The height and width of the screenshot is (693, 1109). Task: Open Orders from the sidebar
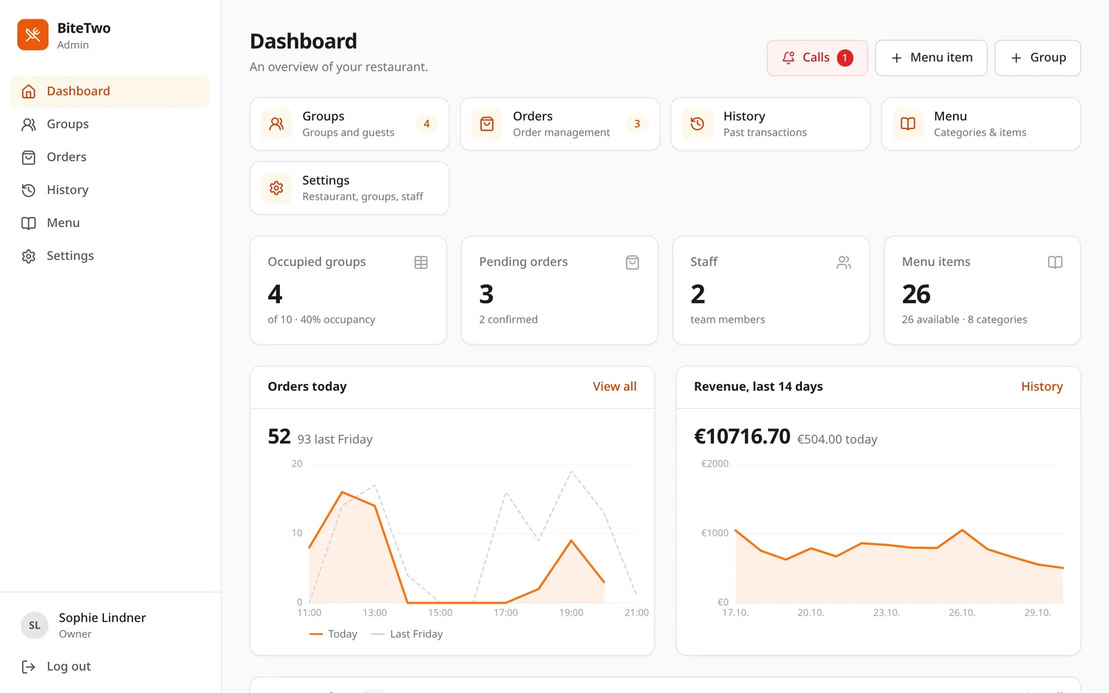[x=110, y=157]
